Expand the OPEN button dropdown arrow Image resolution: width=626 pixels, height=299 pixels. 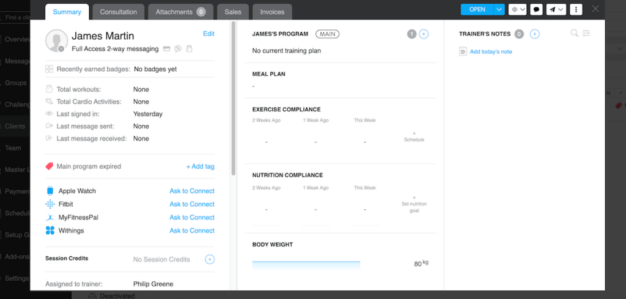tap(499, 10)
